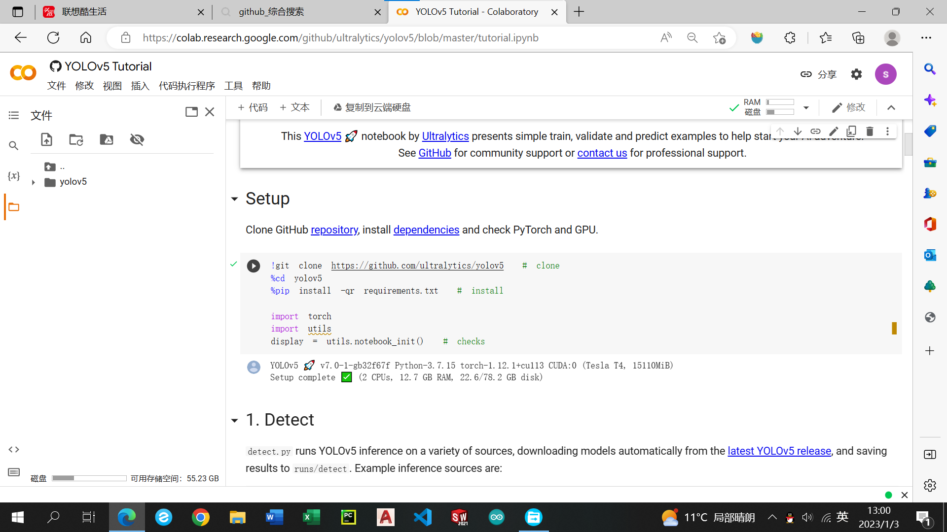The height and width of the screenshot is (532, 947).
Task: Refresh the file browser folder list
Action: (x=76, y=139)
